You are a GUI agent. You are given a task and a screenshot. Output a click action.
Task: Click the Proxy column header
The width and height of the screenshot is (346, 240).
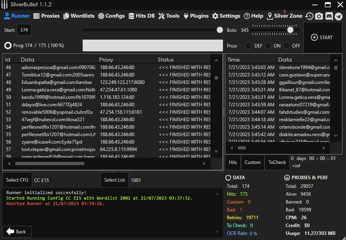click(106, 60)
